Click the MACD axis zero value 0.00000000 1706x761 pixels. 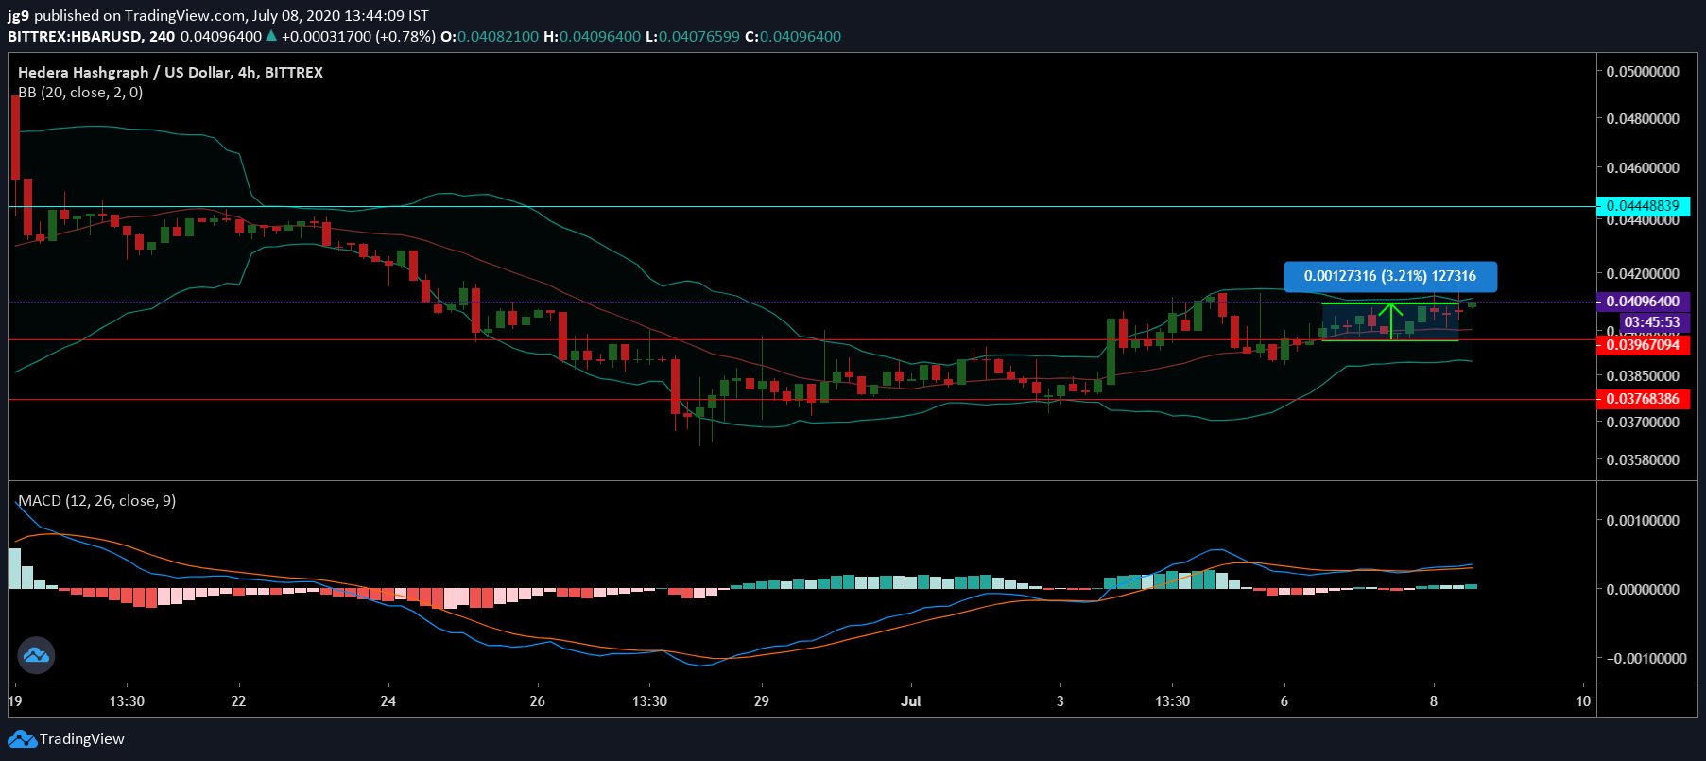pos(1643,589)
